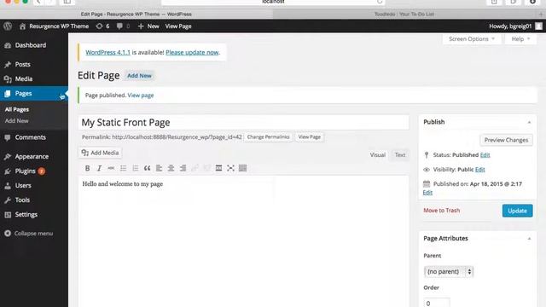Click Add New next to Edit Page
This screenshot has width=546, height=307.
click(x=139, y=76)
